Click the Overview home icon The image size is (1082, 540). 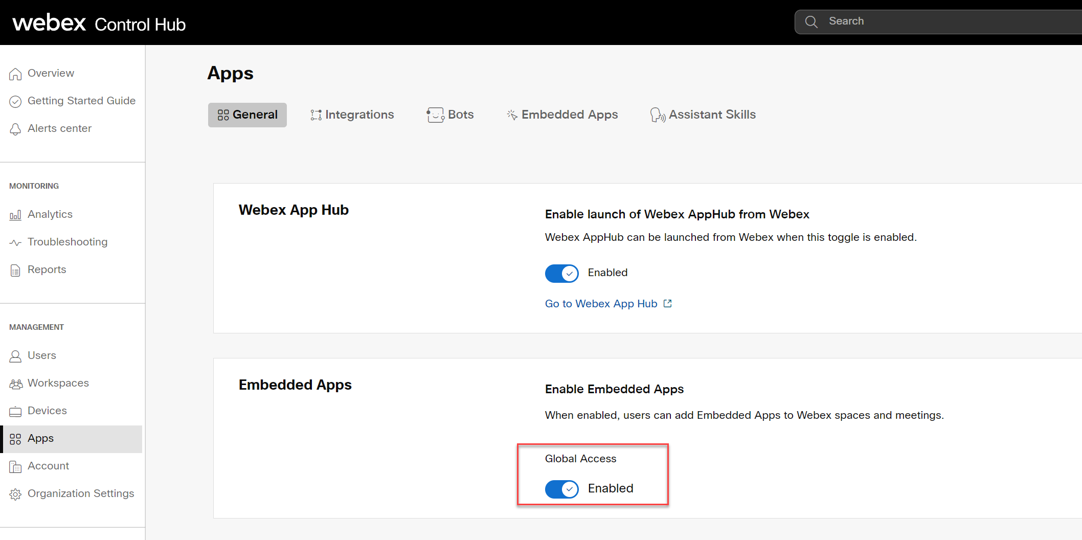click(x=15, y=74)
